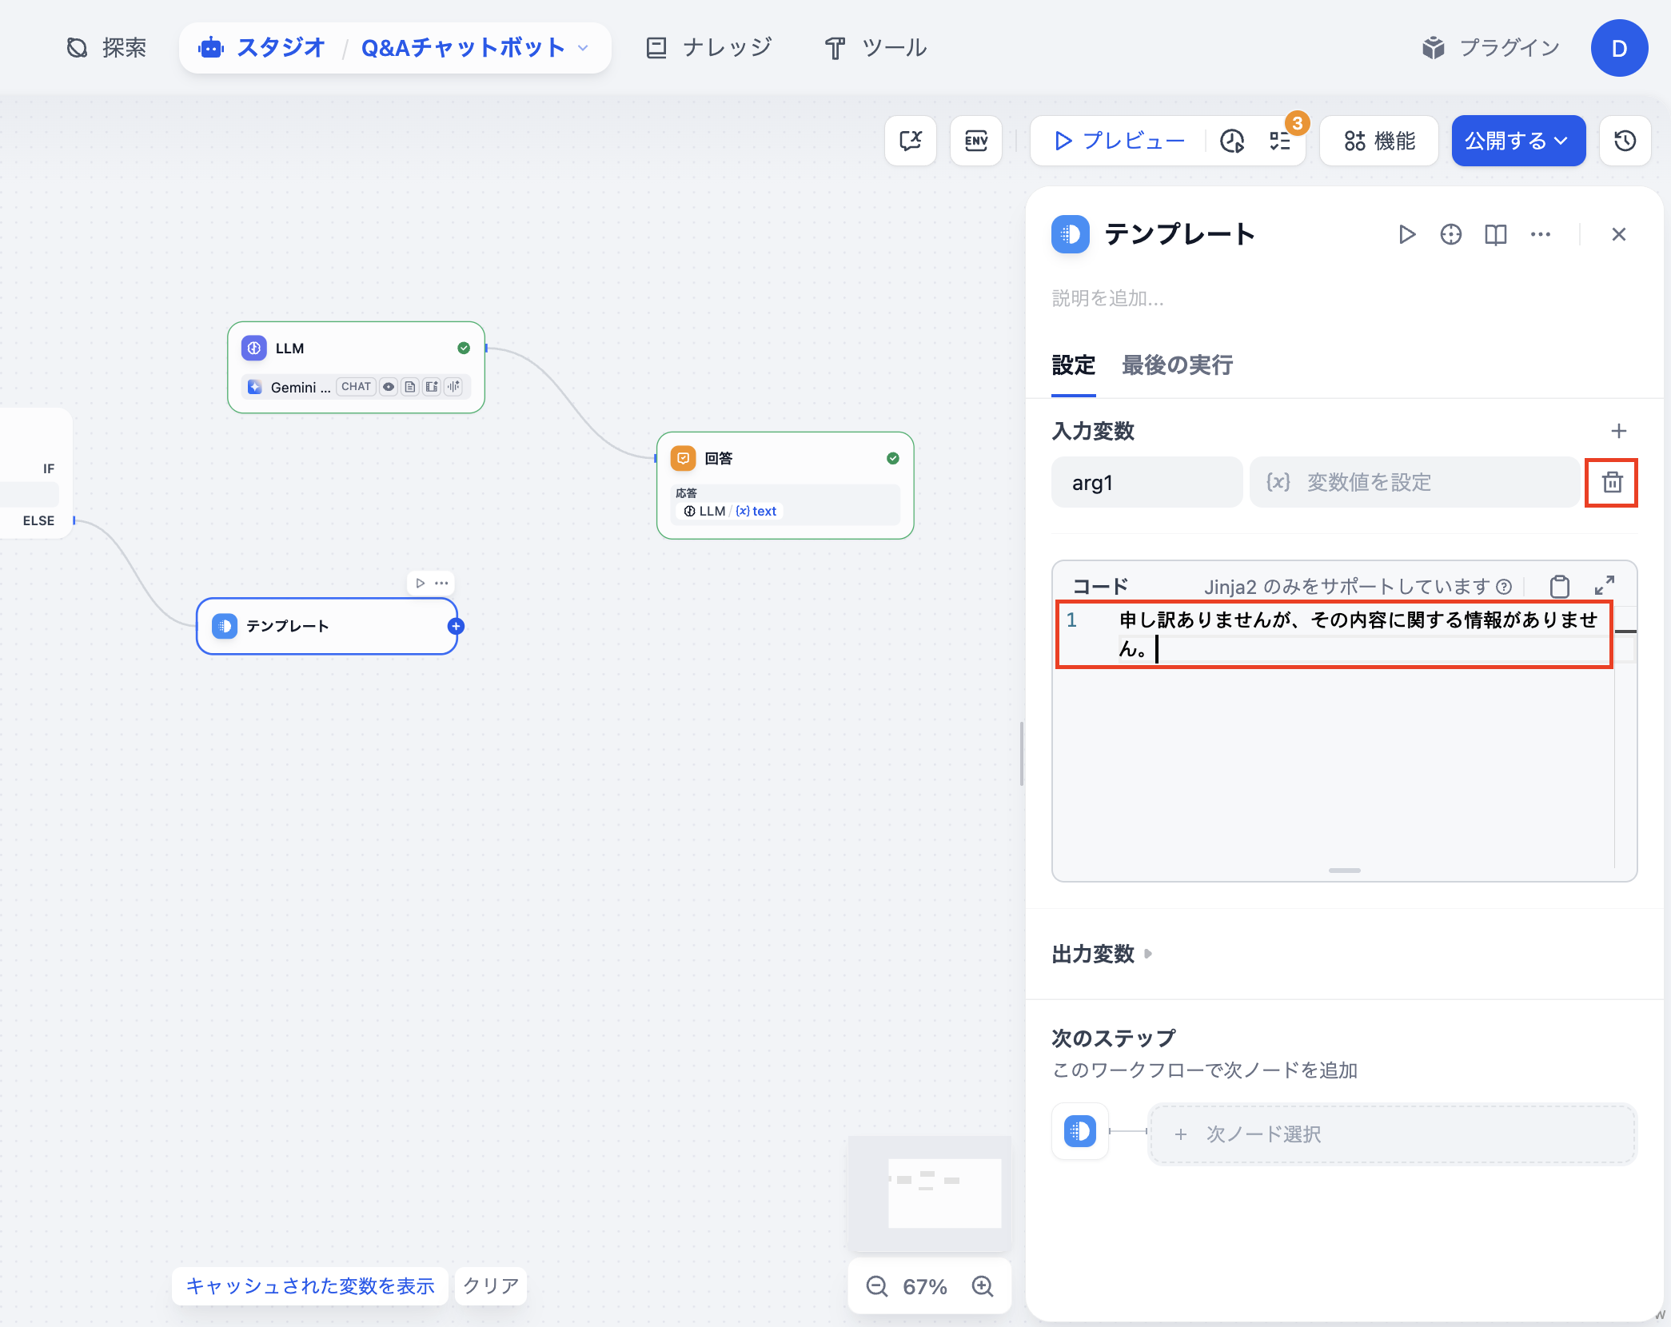Open the documentation book icon in panel
Screen dimensions: 1671x1327
pos(1495,234)
